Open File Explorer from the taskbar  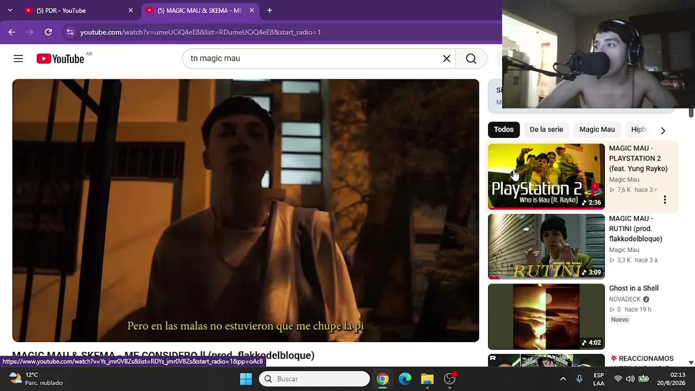tap(427, 379)
